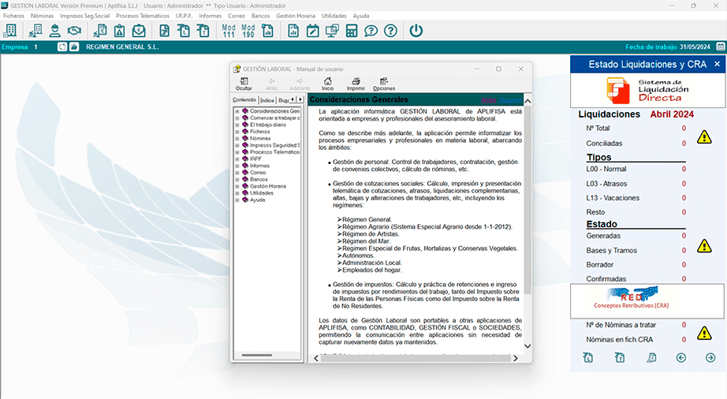
Task: Switch to the Contenido tab in manual
Action: [x=244, y=99]
